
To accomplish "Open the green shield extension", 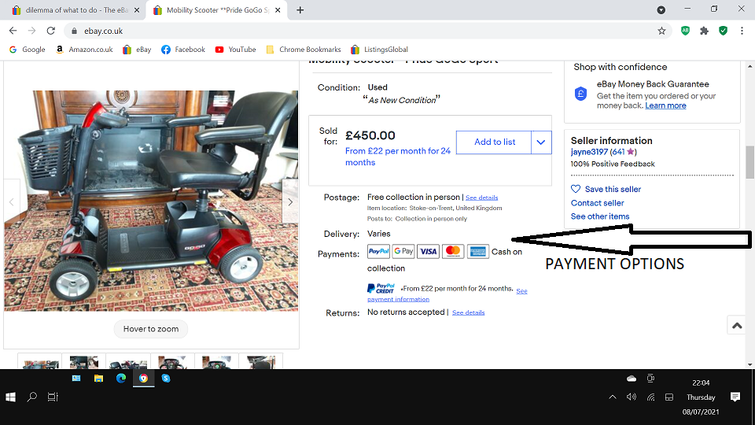I will coord(723,31).
